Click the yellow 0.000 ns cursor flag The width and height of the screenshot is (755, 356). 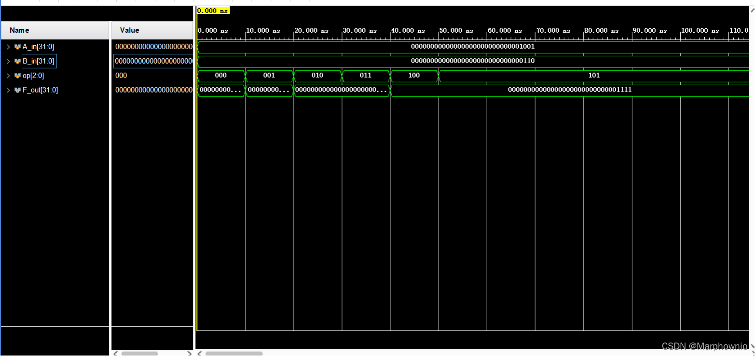(x=213, y=10)
